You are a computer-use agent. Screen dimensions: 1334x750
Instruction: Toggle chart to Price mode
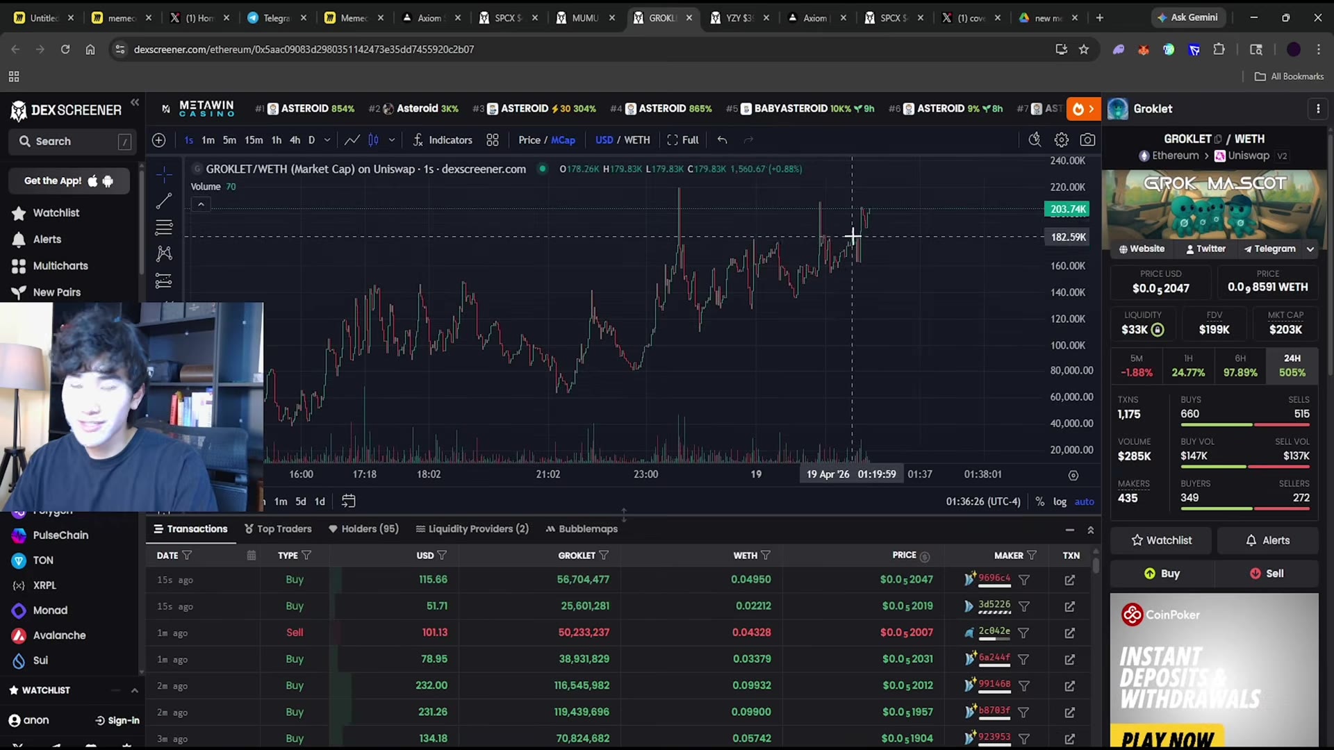pyautogui.click(x=529, y=140)
